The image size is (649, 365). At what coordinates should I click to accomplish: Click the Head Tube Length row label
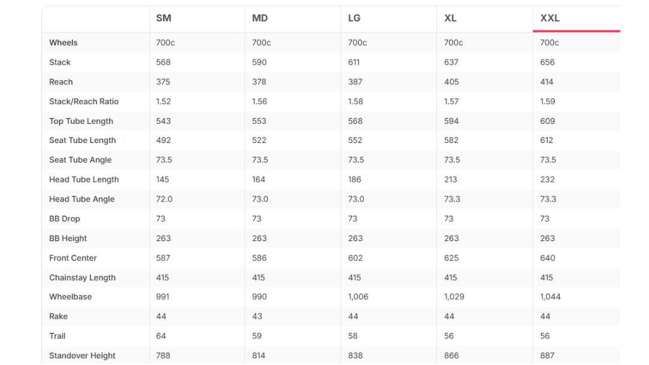(x=84, y=180)
